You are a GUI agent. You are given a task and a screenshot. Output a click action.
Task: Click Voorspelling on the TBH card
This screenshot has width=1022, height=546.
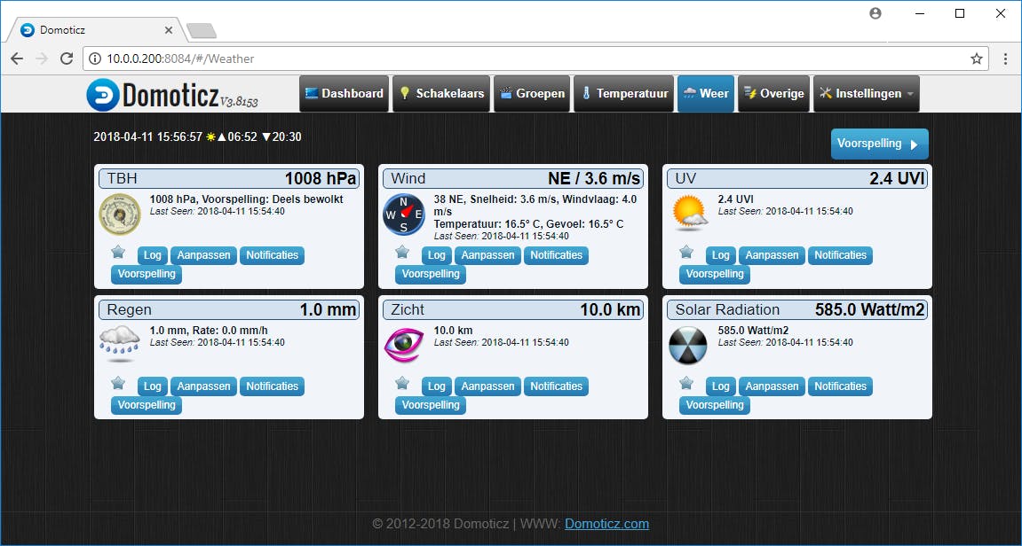click(146, 274)
